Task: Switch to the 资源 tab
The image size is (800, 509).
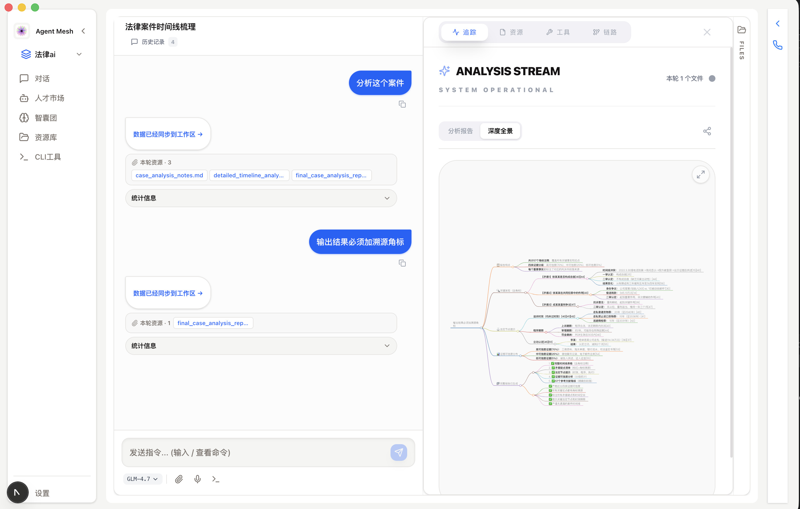Action: pos(511,32)
